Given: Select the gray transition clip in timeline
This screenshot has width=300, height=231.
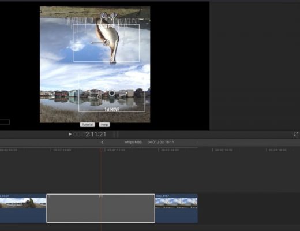Looking at the screenshot, I should tap(101, 208).
